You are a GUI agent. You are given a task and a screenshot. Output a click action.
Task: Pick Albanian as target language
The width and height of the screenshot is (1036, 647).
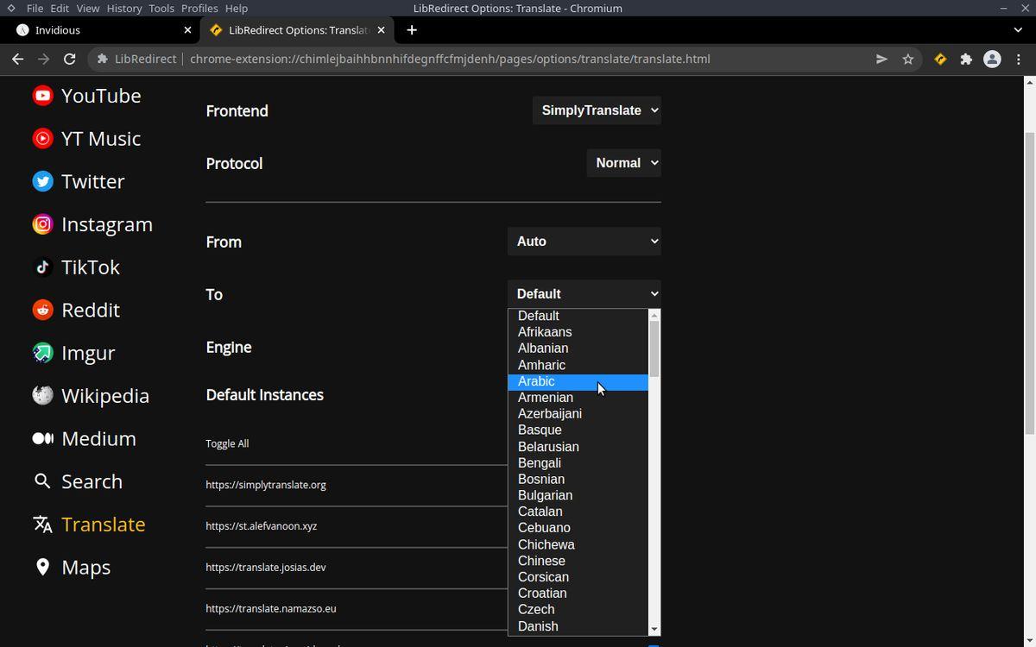click(578, 349)
